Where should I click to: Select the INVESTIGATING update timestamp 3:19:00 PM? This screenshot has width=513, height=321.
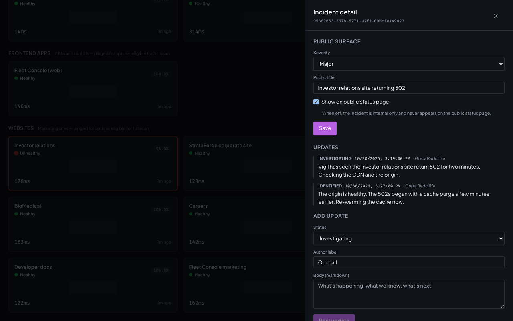pos(382,158)
